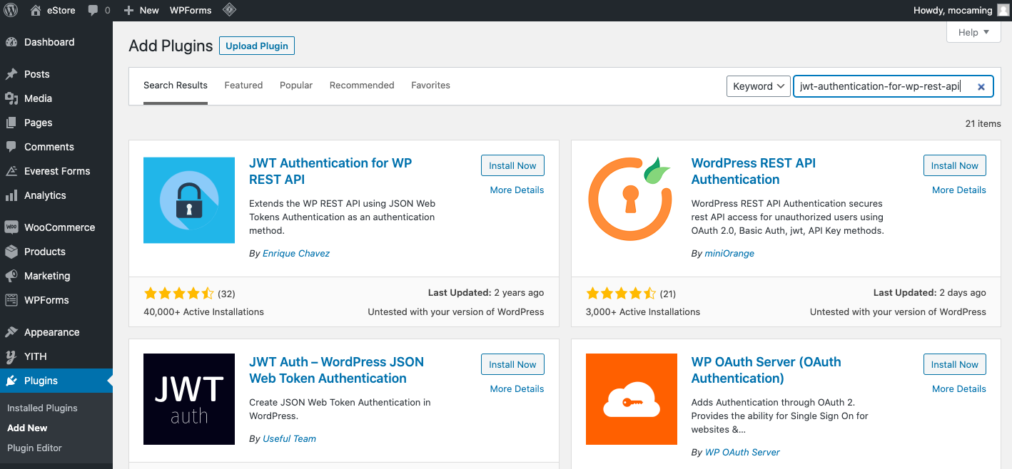The image size is (1012, 469).
Task: Switch to the Featured tab
Action: click(243, 85)
